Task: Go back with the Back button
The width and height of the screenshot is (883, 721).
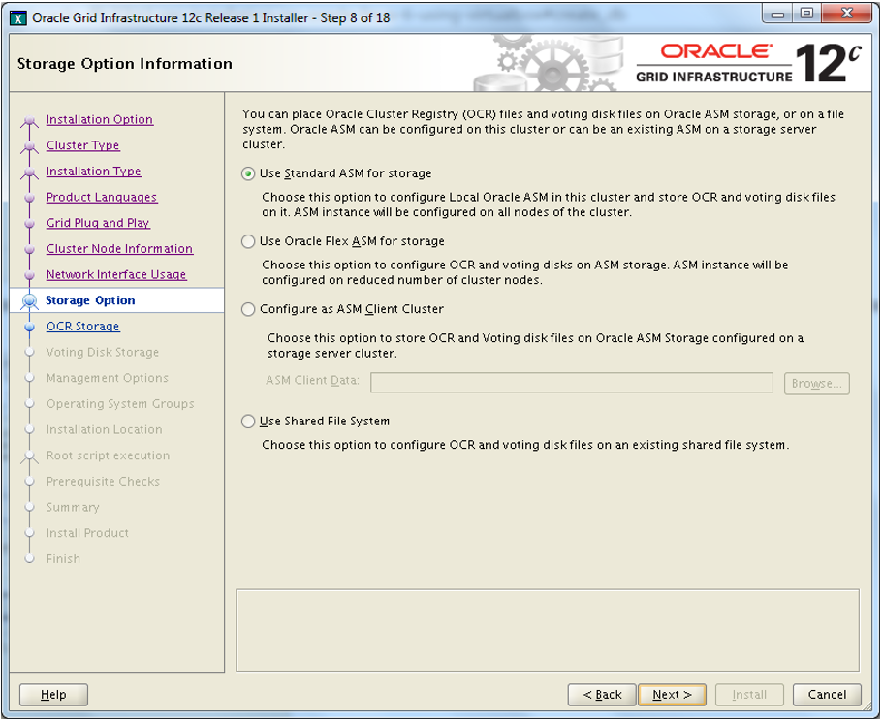Action: [x=602, y=695]
